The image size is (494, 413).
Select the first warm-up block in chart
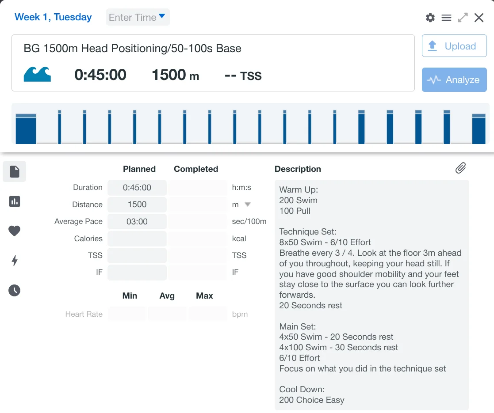(26, 129)
